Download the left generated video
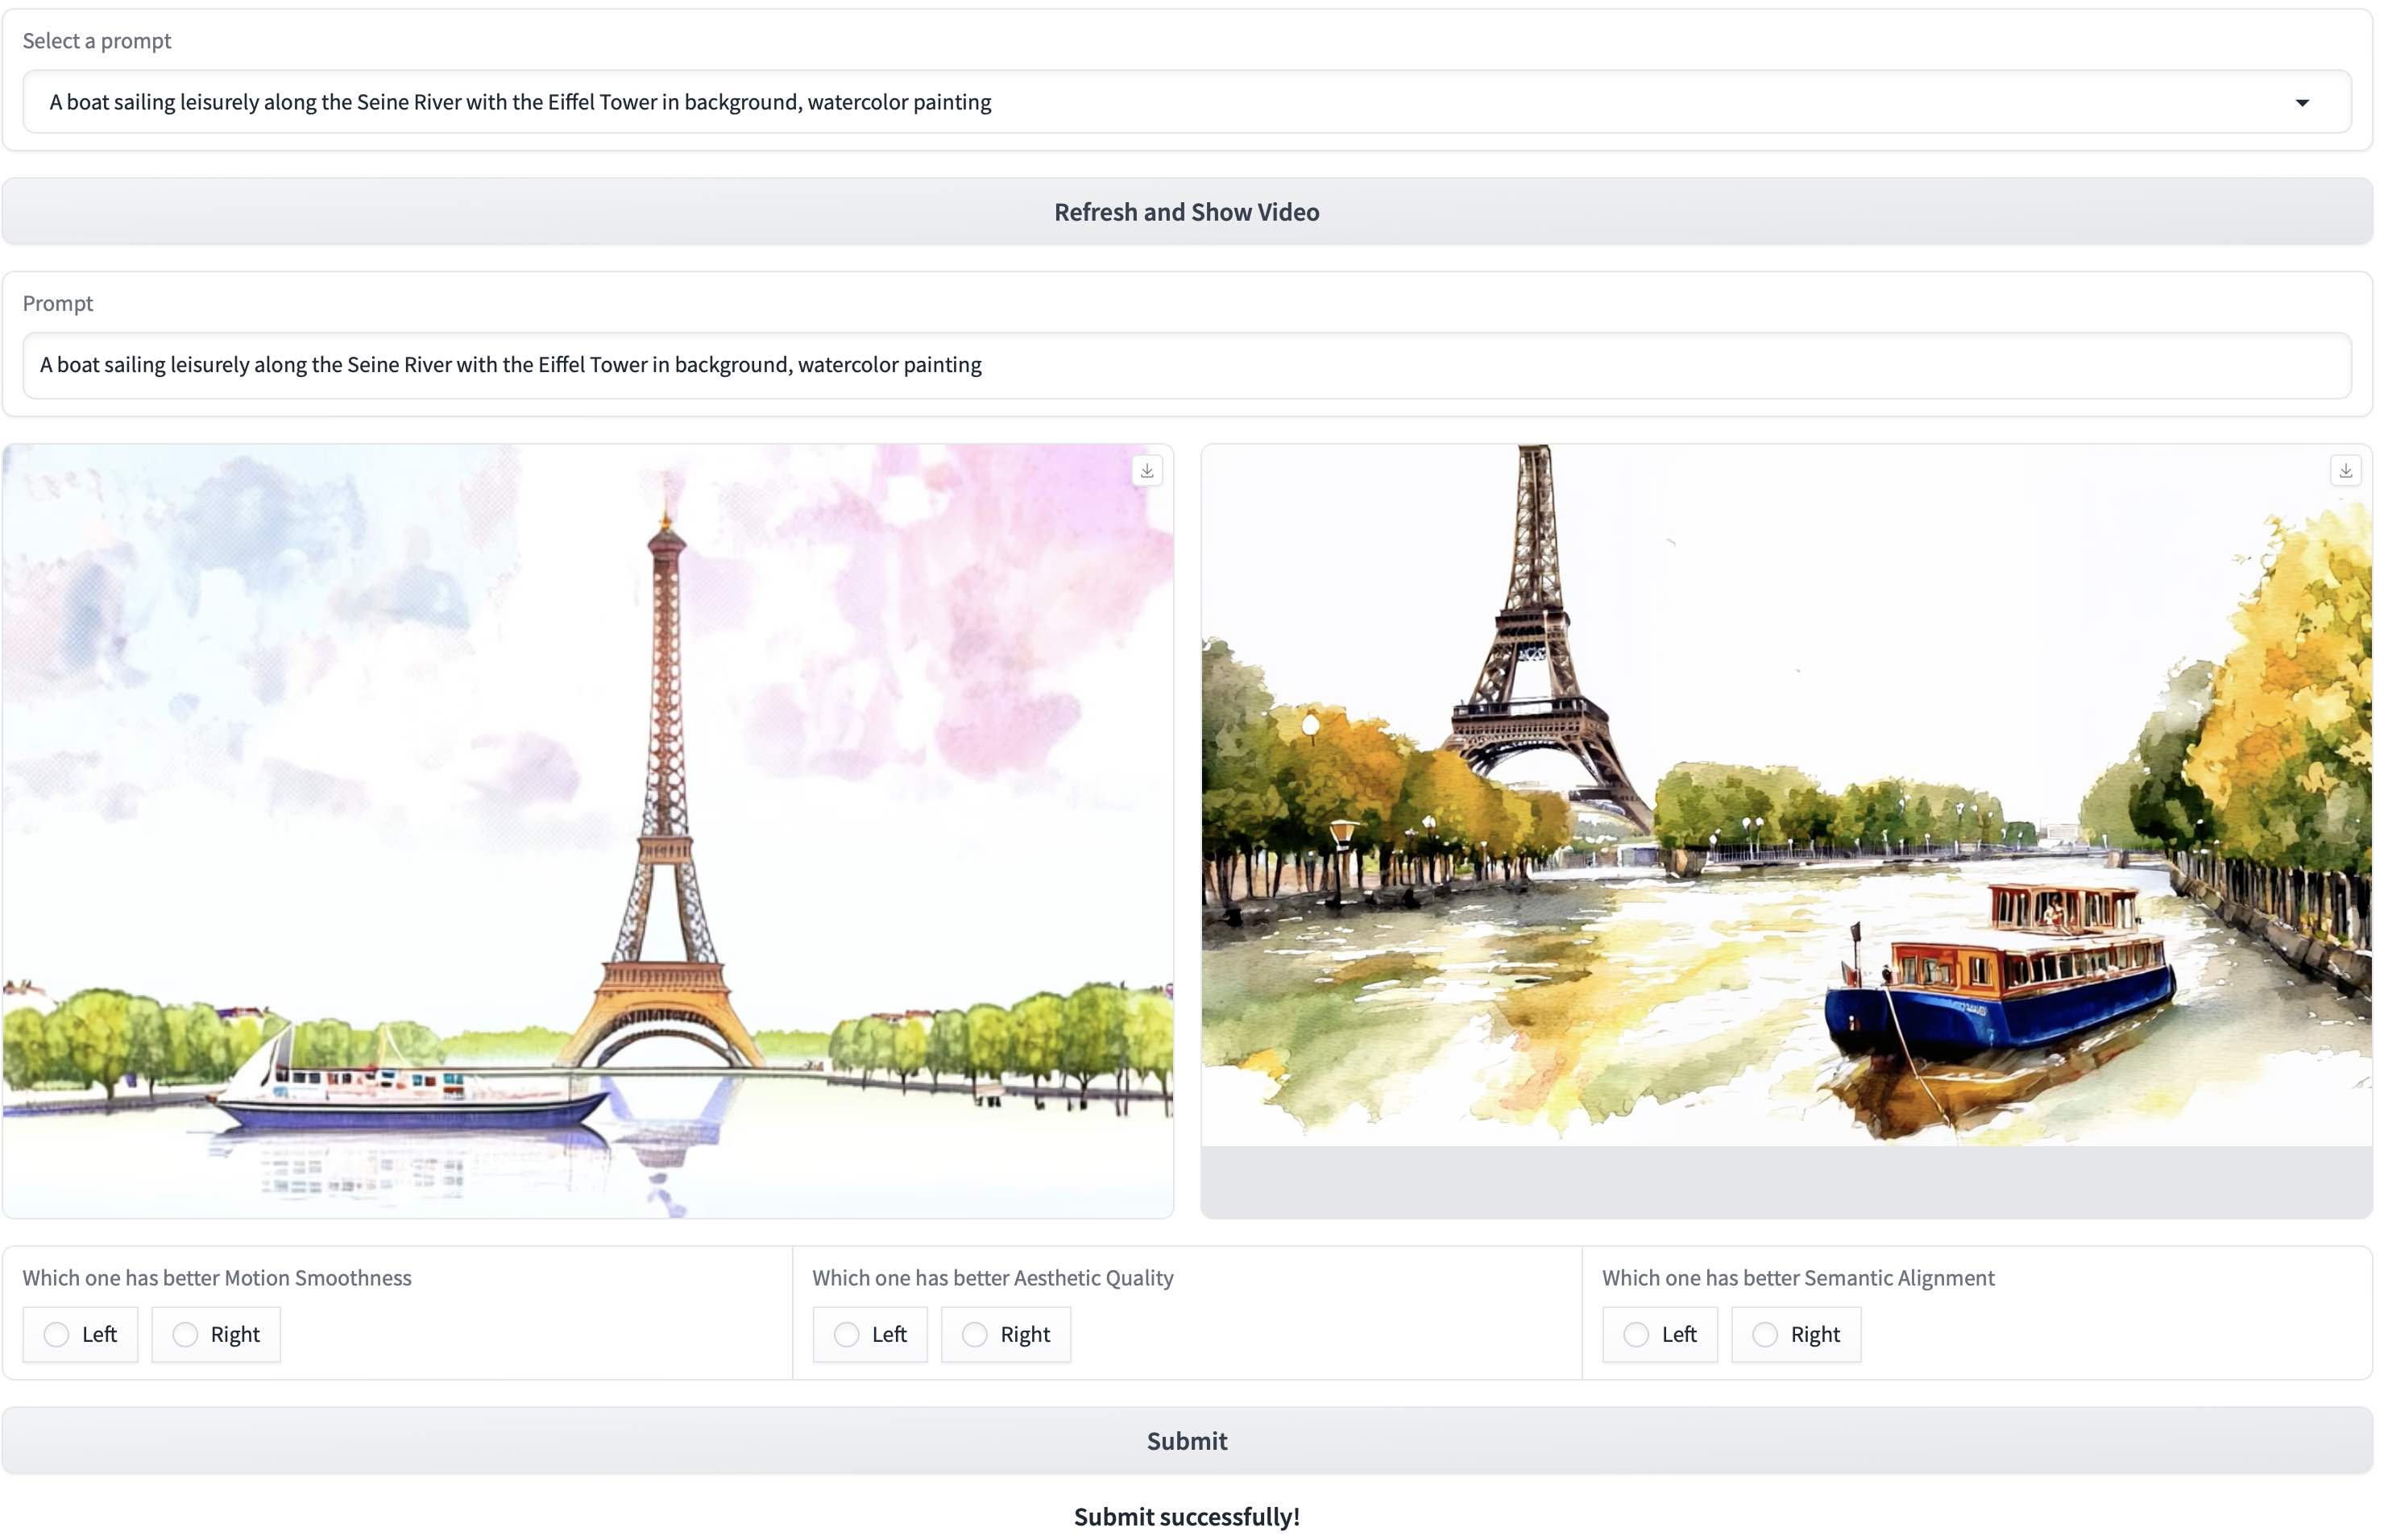The height and width of the screenshot is (1540, 2384). coord(1147,470)
